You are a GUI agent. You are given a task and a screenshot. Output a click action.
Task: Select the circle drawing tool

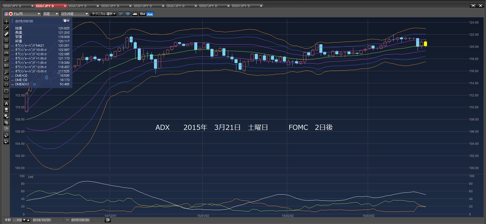tap(6, 85)
